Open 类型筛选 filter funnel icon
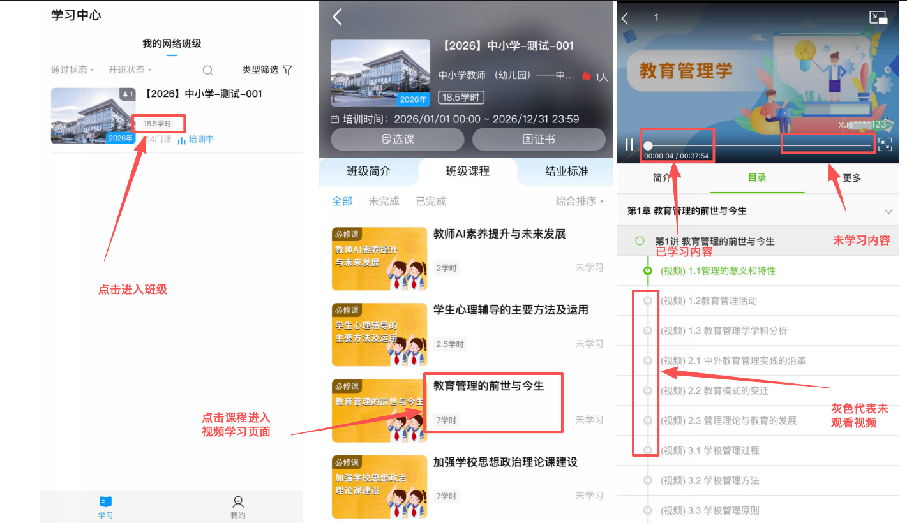The height and width of the screenshot is (523, 907). tap(287, 70)
